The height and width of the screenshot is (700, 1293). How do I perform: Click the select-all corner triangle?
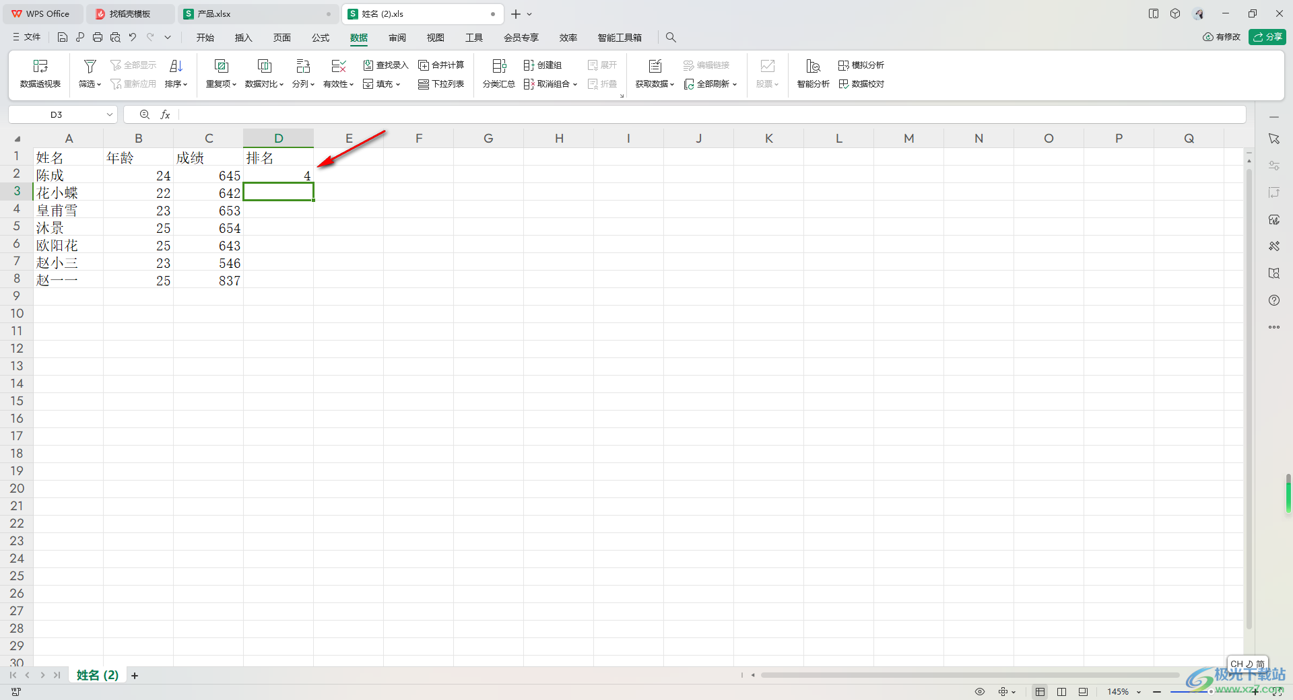pyautogui.click(x=17, y=139)
